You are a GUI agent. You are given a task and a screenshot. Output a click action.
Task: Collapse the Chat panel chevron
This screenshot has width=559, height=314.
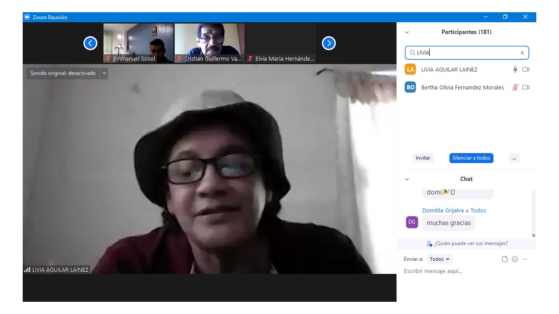[x=407, y=179]
